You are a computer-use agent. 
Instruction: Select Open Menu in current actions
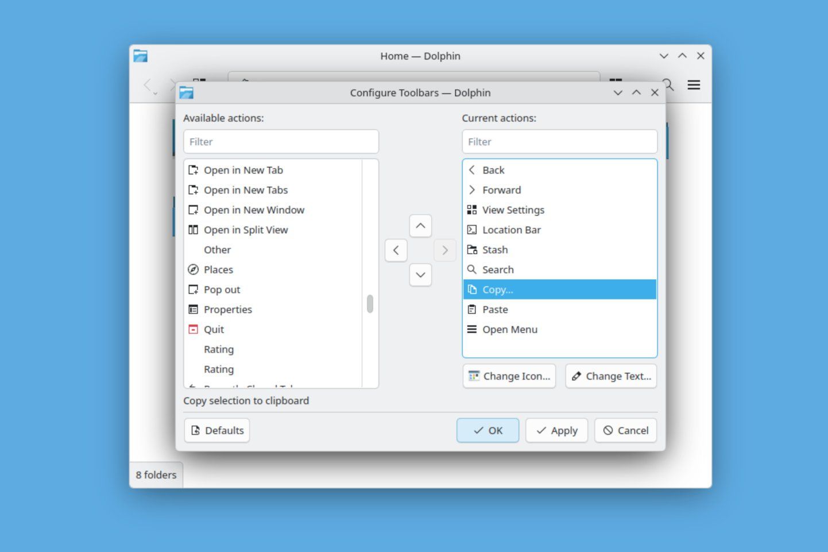tap(560, 329)
